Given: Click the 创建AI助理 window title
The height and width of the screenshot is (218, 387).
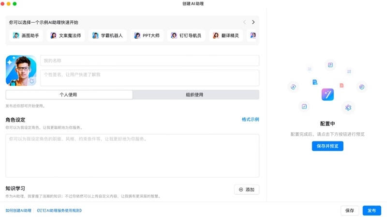Looking at the screenshot, I should click(193, 4).
